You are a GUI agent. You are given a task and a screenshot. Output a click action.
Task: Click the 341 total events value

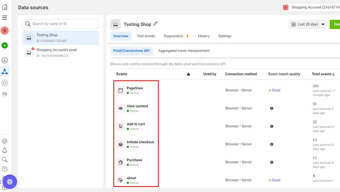tap(316, 86)
